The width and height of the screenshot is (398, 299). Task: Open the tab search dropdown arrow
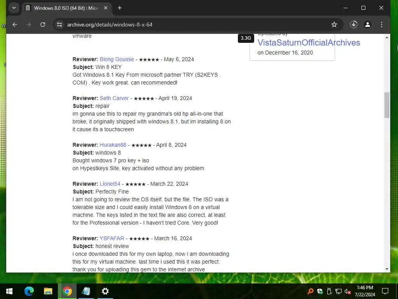click(x=14, y=8)
